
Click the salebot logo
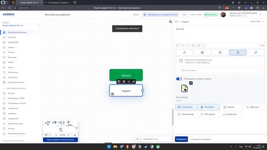click(x=8, y=15)
